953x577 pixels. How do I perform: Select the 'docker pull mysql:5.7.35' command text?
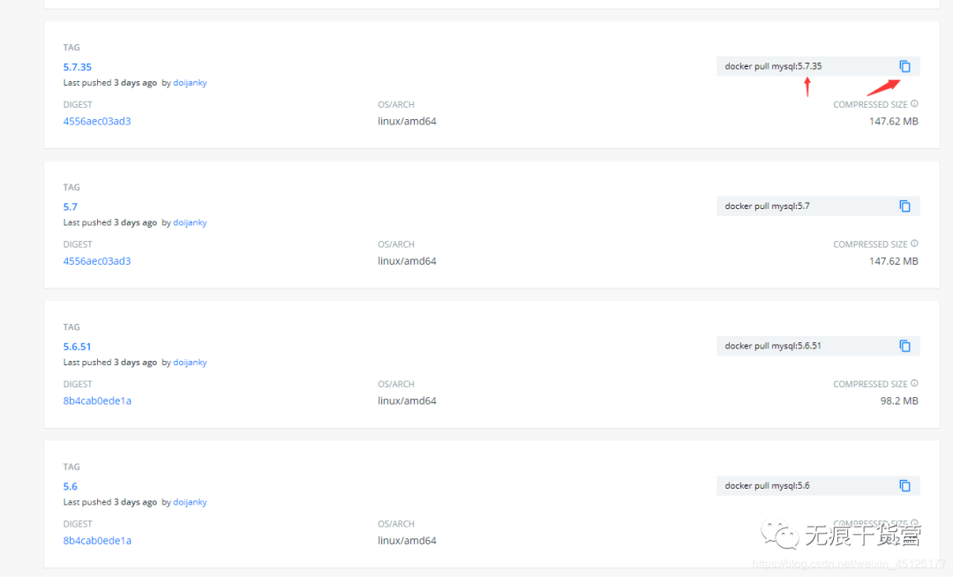point(773,66)
